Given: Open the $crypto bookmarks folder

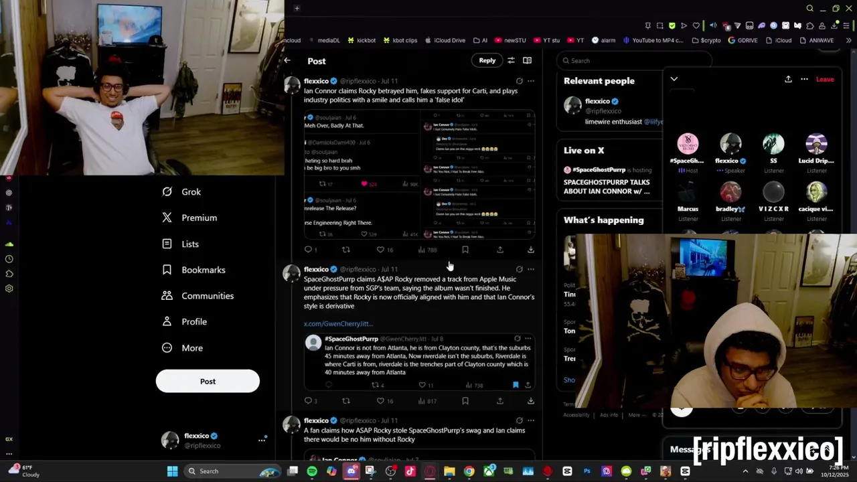Looking at the screenshot, I should pos(706,40).
